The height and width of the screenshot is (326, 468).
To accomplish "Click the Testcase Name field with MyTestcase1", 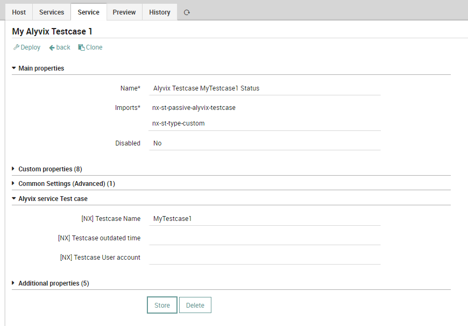I will [x=265, y=219].
